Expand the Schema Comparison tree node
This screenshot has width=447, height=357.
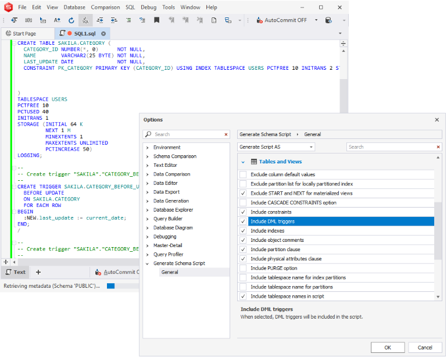click(x=148, y=156)
